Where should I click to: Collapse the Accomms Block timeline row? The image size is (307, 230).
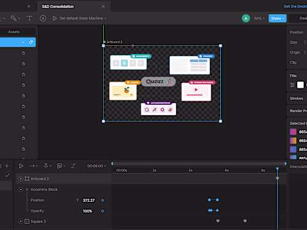(x=21, y=190)
